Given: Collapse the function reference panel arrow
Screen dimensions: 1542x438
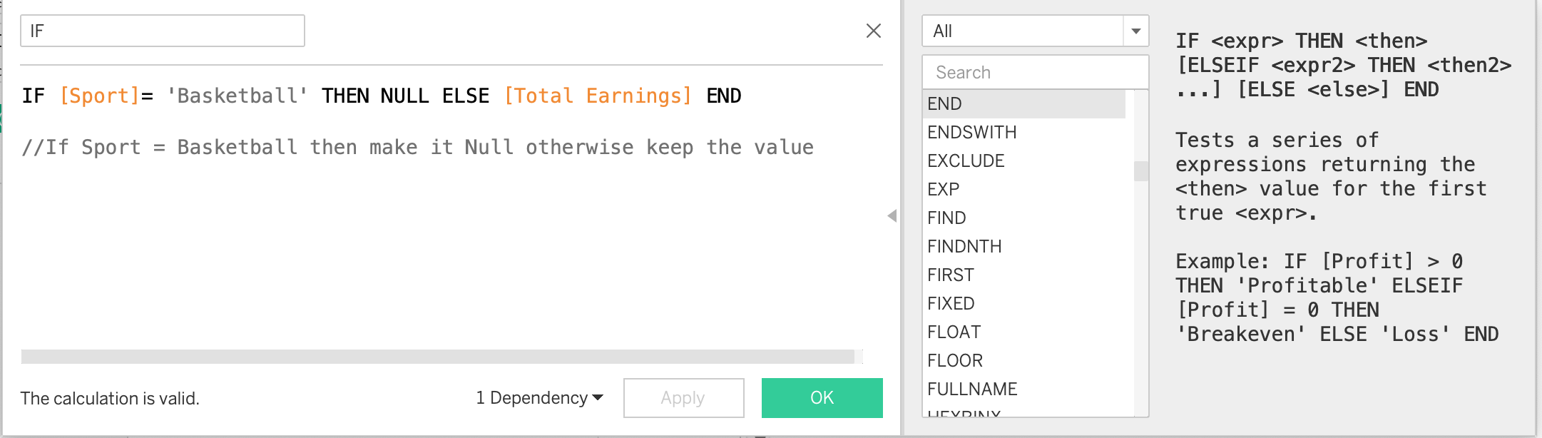Looking at the screenshot, I should coord(892,215).
